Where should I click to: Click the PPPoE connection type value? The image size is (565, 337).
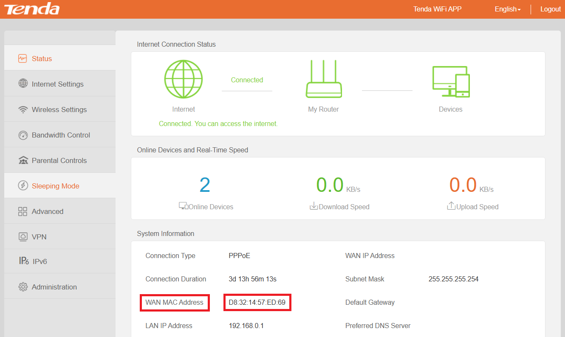point(239,256)
